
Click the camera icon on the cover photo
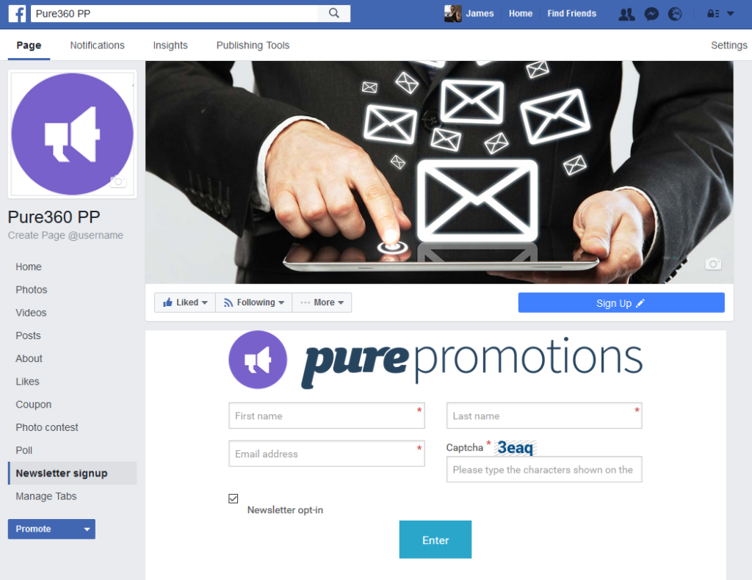point(713,264)
